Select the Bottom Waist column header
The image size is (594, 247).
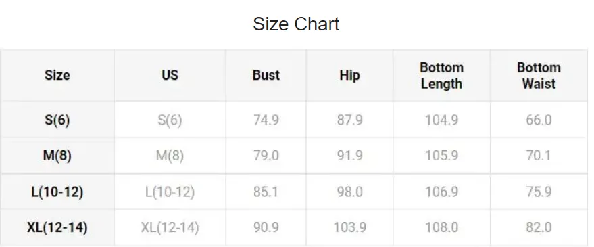pyautogui.click(x=539, y=76)
